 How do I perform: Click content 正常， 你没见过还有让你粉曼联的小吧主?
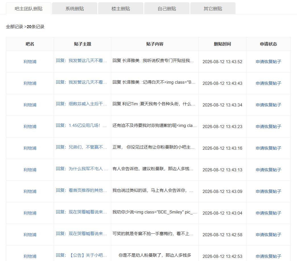153,147
